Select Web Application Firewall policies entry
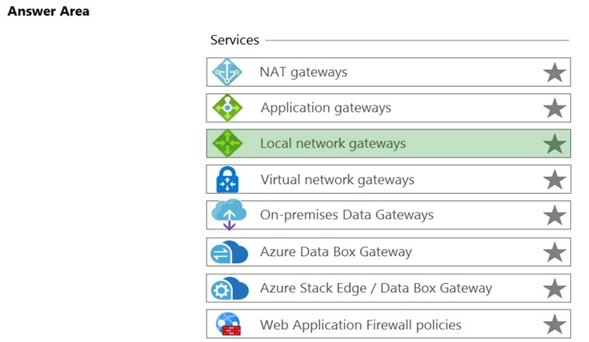The width and height of the screenshot is (589, 342). tap(360, 324)
